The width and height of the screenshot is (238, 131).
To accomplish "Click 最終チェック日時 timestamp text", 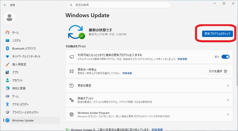I will click(x=107, y=34).
